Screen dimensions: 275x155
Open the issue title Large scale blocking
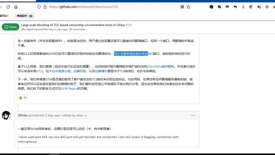[x=73, y=25]
